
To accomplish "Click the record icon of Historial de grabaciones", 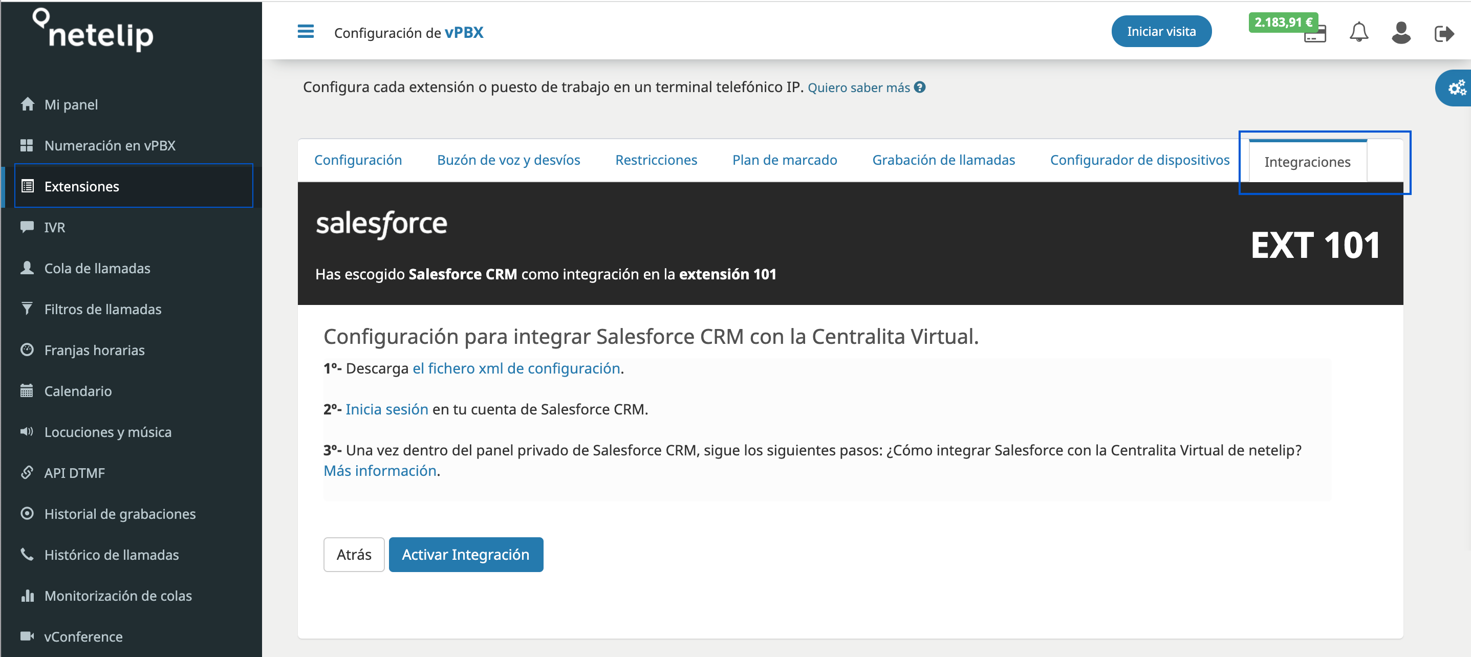I will click(27, 513).
